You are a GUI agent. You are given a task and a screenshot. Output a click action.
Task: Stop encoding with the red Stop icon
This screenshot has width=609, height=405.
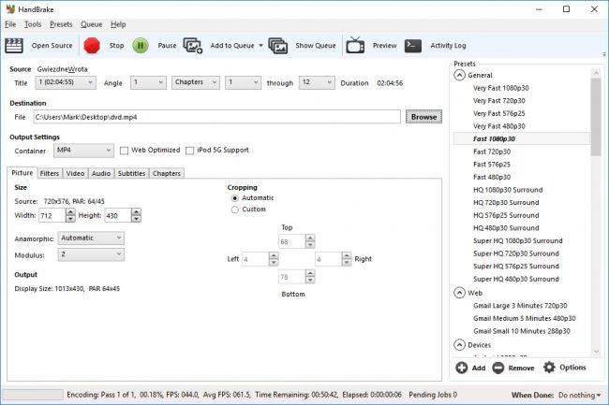click(x=92, y=45)
